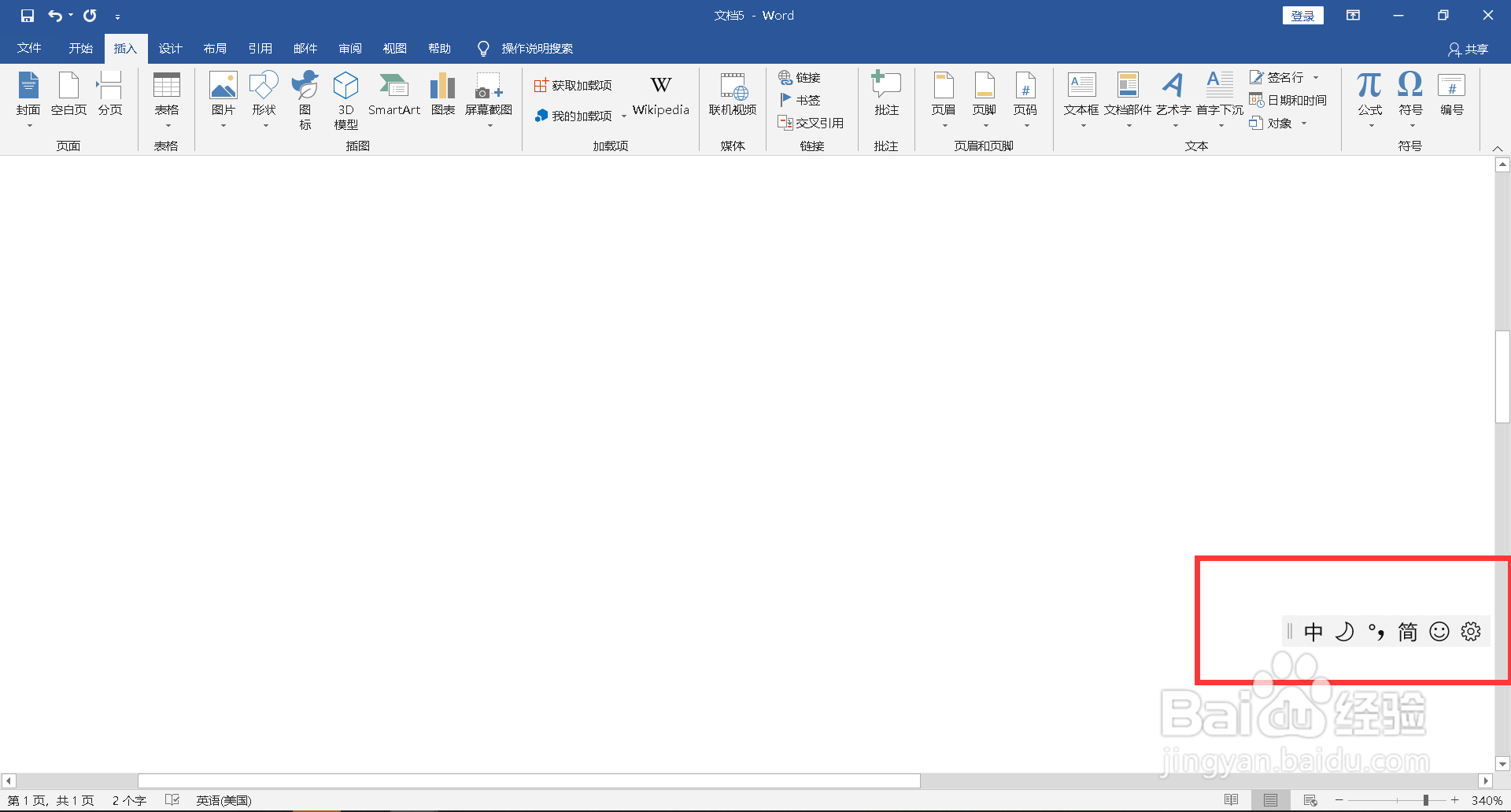Viewport: 1511px width, 812px height.
Task: Insert icons (图标)
Action: (305, 100)
